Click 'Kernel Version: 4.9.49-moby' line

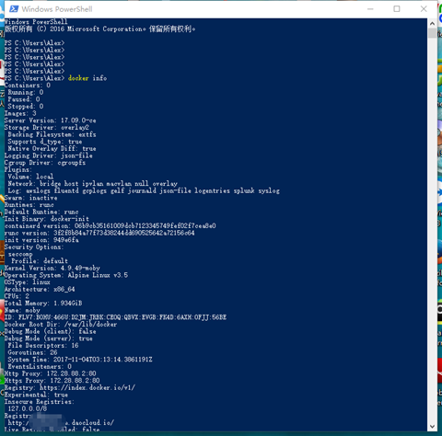(x=52, y=269)
